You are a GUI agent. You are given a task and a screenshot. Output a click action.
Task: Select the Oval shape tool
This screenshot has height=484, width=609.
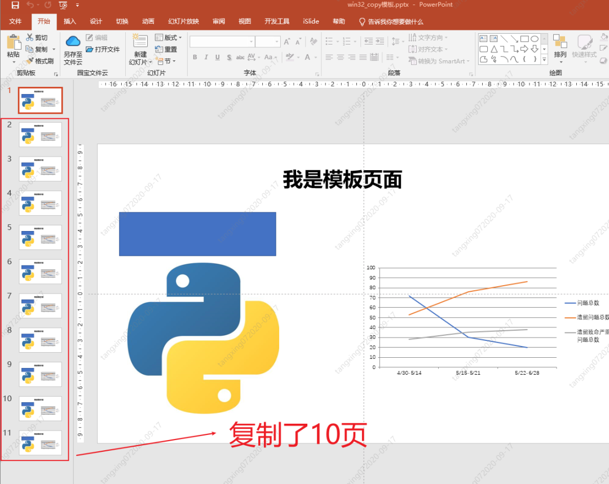tap(535, 39)
